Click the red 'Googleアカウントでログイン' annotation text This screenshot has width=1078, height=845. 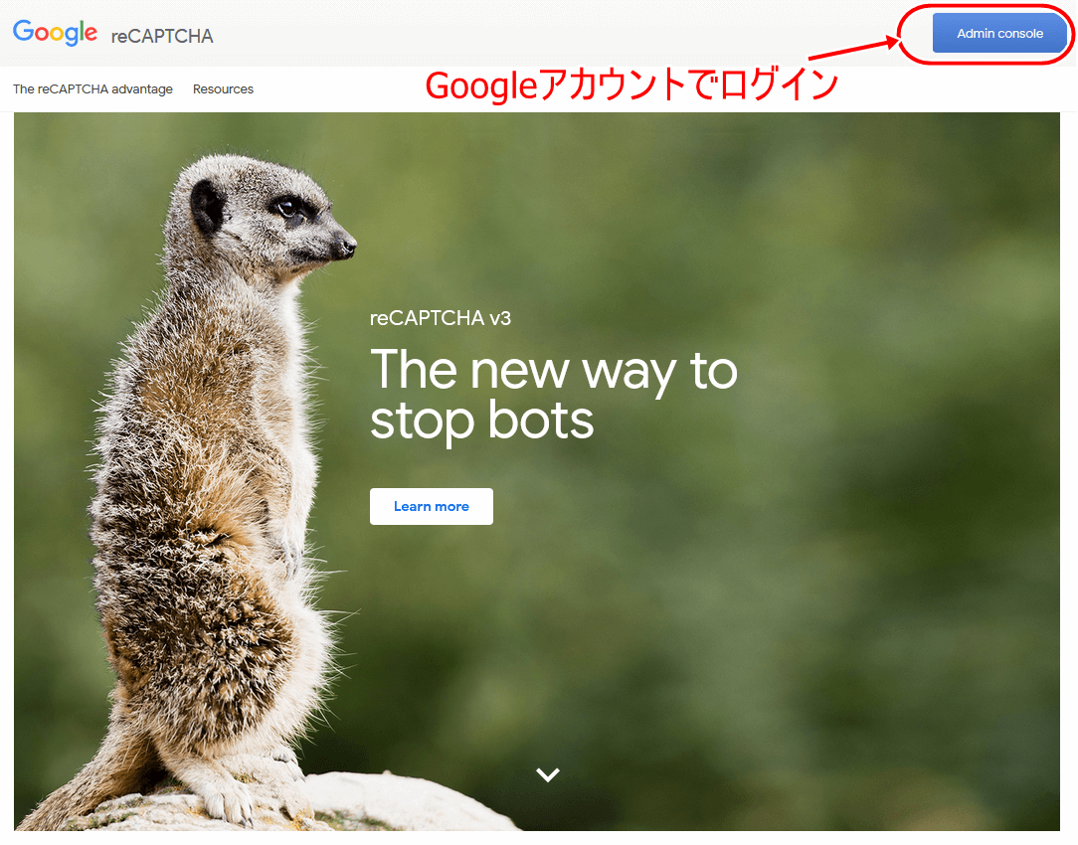631,85
